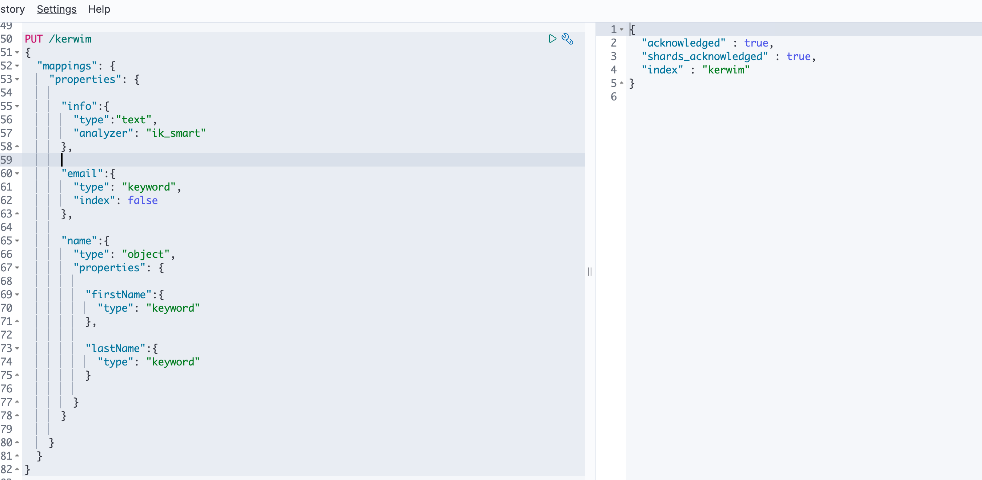Viewport: 982px width, 480px height.
Task: Click the "keyword" value on line 74
Action: tap(173, 362)
